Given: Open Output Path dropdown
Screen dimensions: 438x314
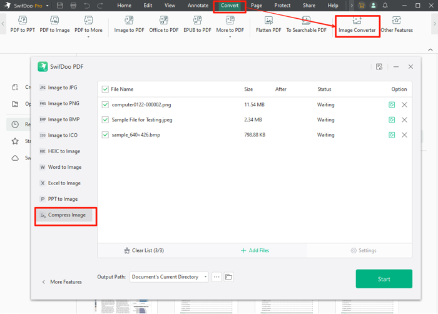Looking at the screenshot, I should [x=169, y=277].
